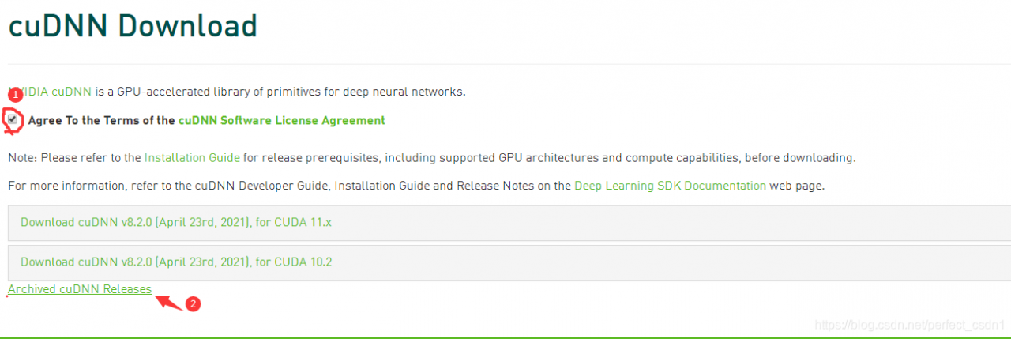The width and height of the screenshot is (1011, 339).
Task: Expand Download cuDNN v8.2.0 for CUDA 10.2
Action: (176, 262)
